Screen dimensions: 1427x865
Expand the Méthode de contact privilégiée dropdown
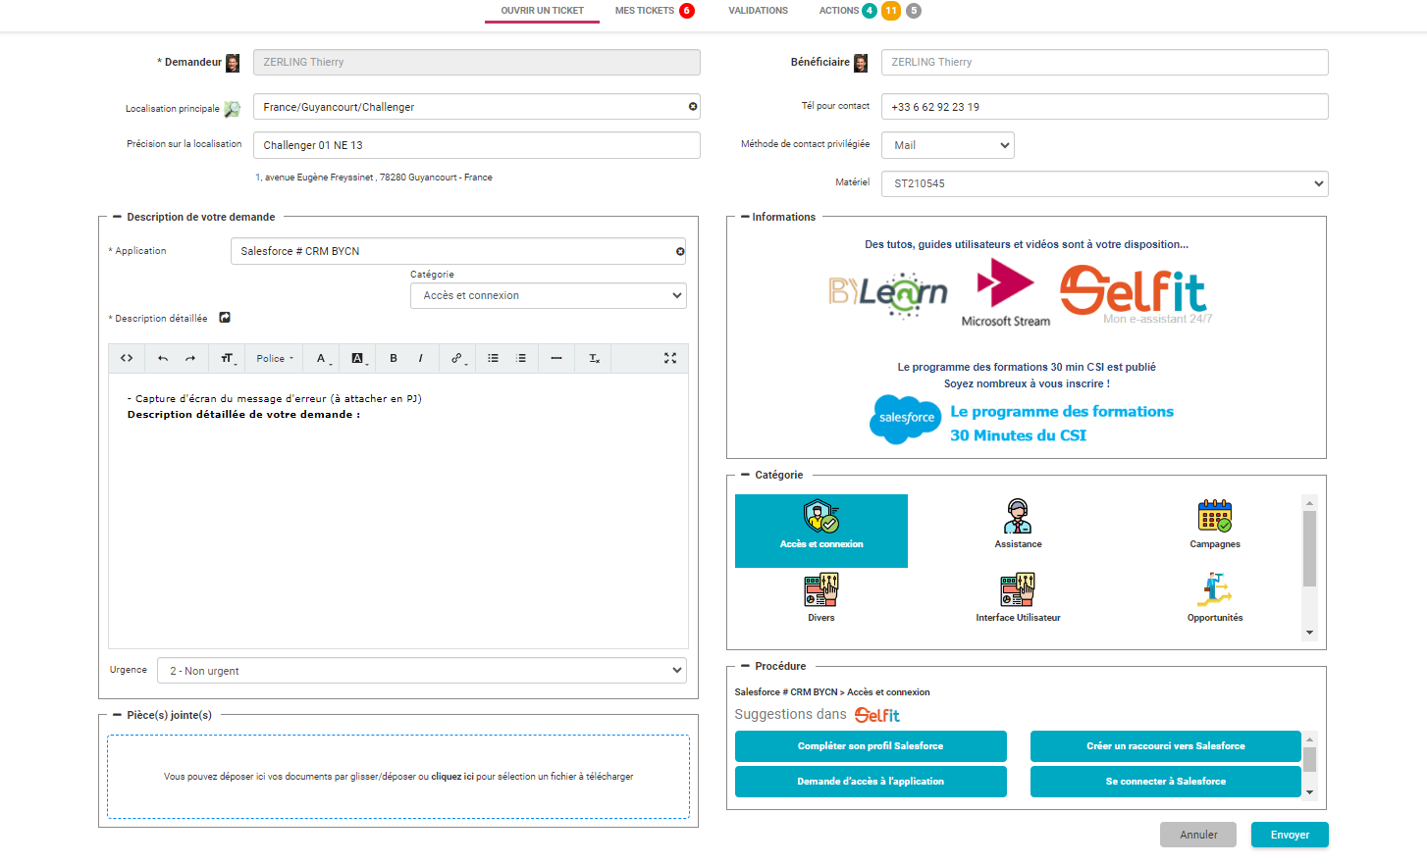(947, 145)
